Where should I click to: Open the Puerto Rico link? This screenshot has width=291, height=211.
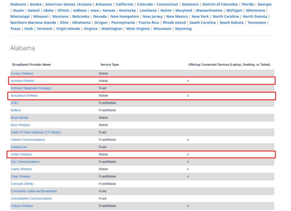pyautogui.click(x=149, y=23)
